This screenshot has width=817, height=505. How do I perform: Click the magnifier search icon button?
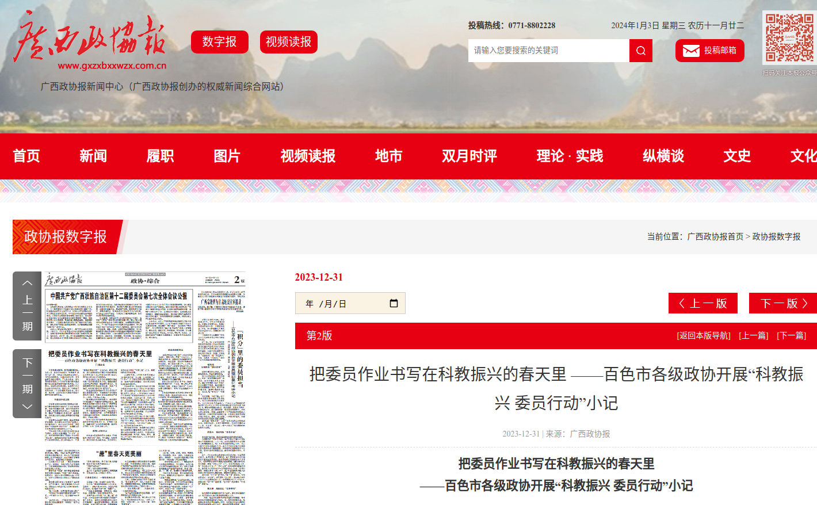pyautogui.click(x=640, y=51)
